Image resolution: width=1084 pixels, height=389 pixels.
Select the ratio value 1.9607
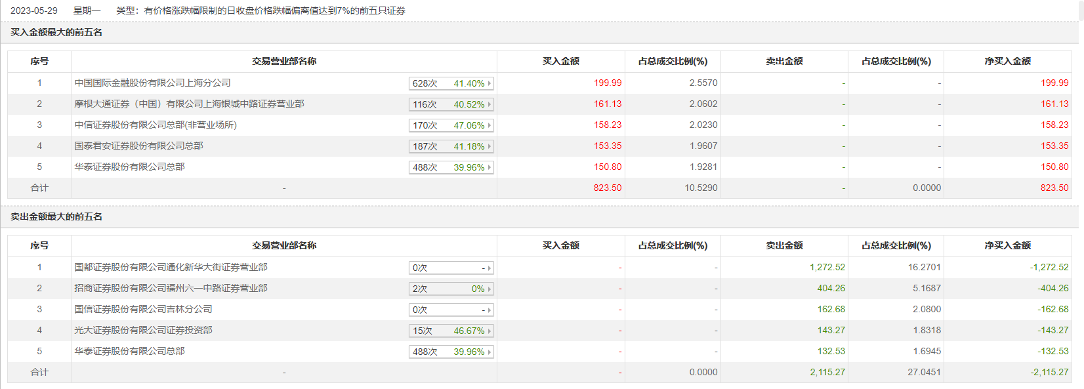pos(703,146)
